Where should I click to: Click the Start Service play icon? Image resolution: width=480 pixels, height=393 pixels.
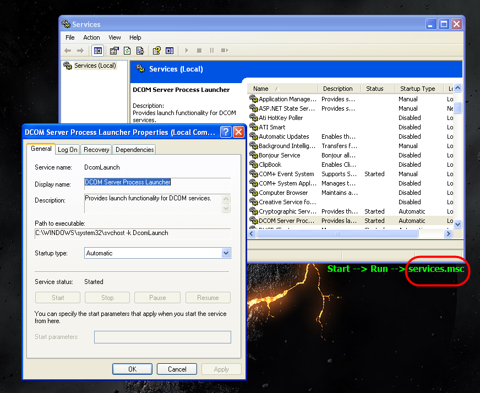[x=187, y=51]
